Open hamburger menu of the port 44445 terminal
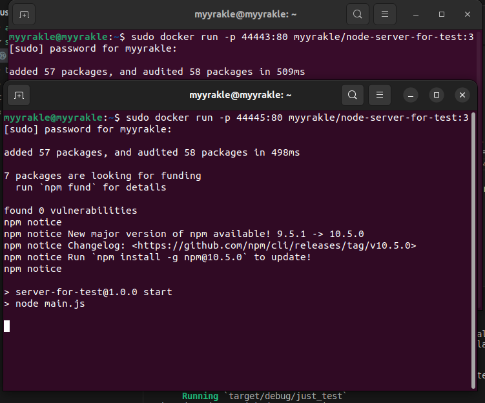This screenshot has width=485, height=403. coord(380,95)
